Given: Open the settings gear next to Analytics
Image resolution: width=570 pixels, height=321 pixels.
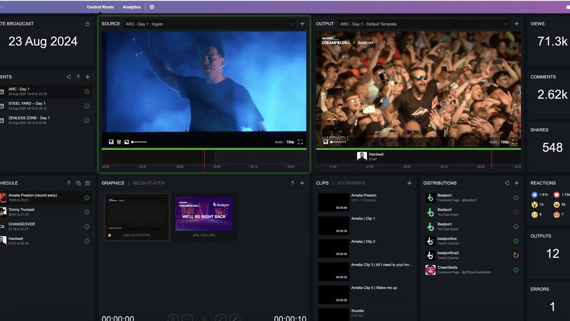Looking at the screenshot, I should tap(152, 7).
